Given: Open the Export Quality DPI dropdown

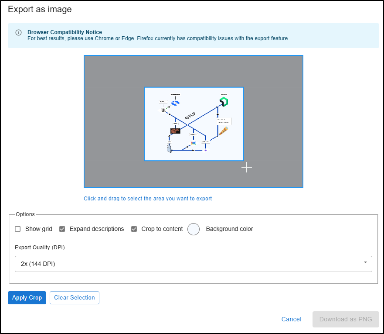Looking at the screenshot, I should point(365,263).
